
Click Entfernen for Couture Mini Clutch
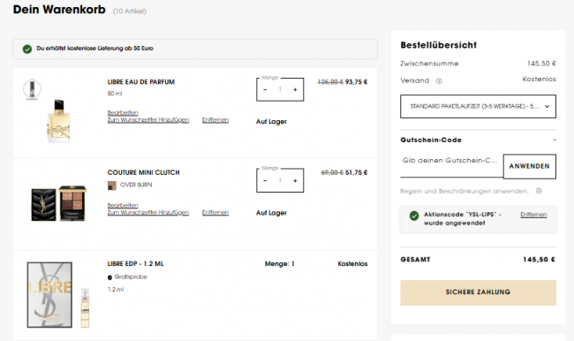click(x=215, y=212)
